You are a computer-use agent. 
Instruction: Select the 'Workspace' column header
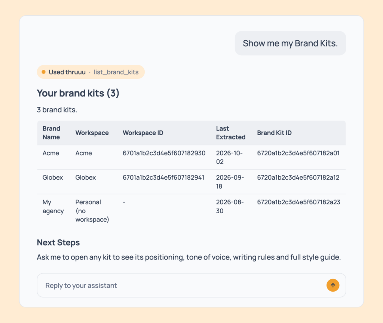coord(92,133)
